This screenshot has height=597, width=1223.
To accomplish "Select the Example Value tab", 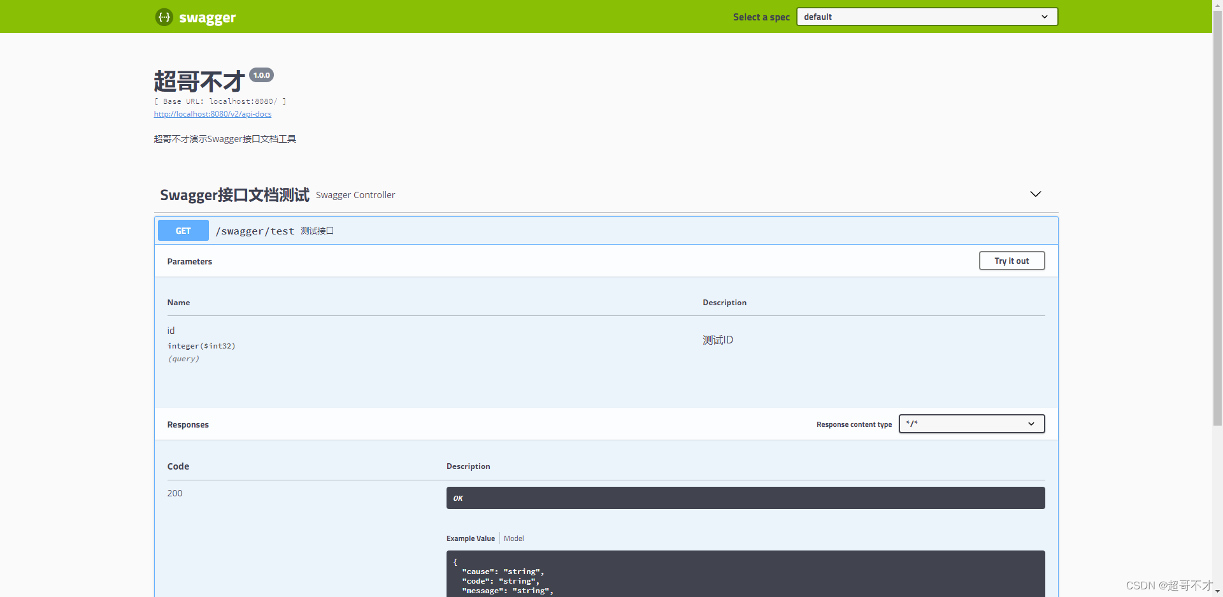I will coord(470,538).
